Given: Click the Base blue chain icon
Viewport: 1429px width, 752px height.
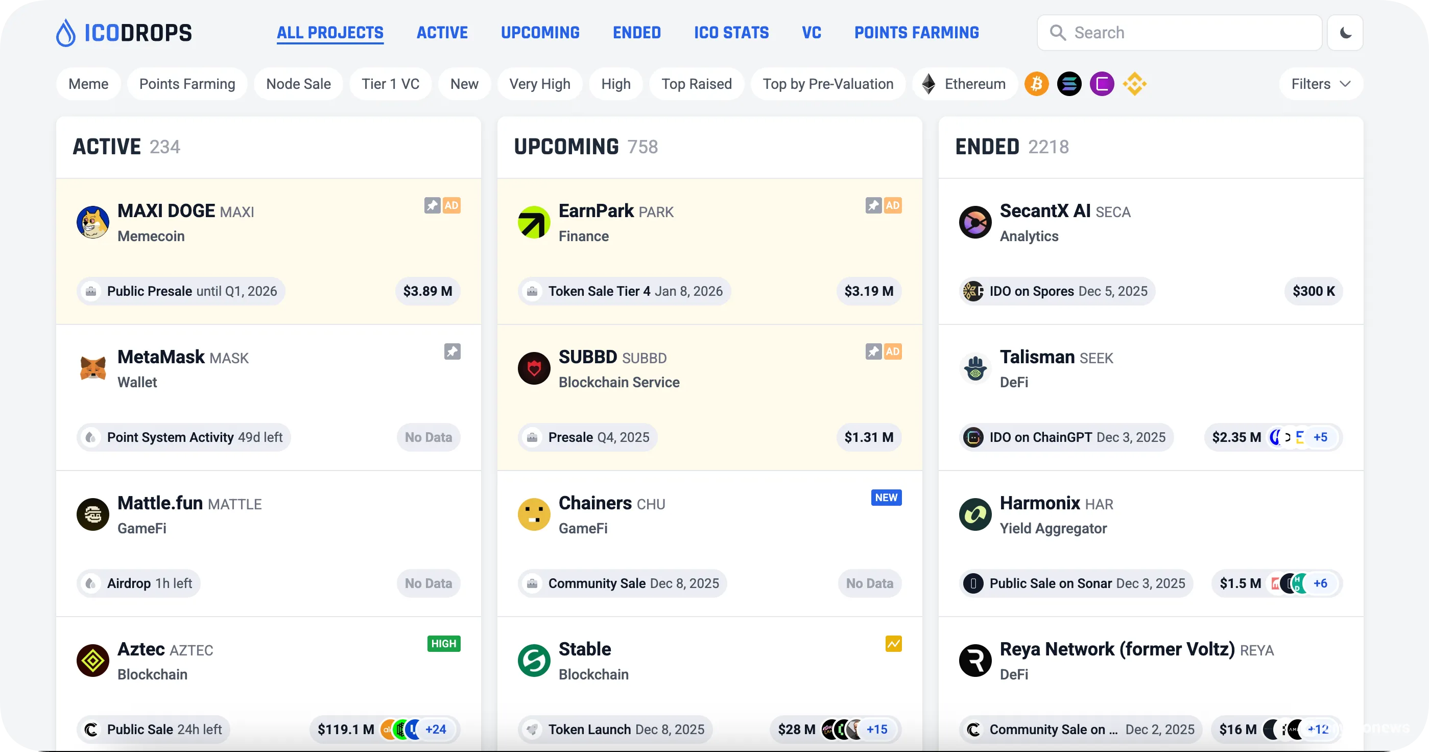Looking at the screenshot, I should [x=1102, y=83].
